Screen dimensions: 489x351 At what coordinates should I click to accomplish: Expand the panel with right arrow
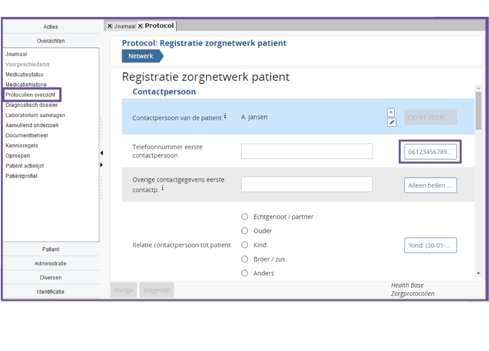pos(102,165)
